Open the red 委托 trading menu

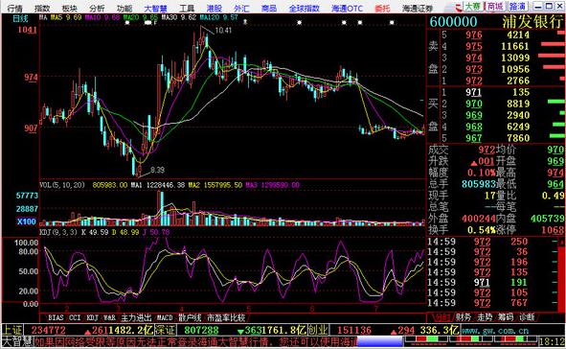click(382, 8)
